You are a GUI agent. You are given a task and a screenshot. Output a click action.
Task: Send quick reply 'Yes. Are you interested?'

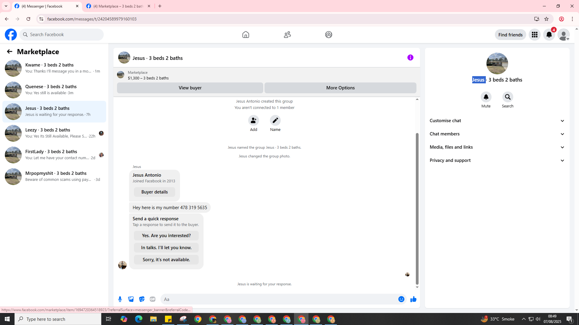[166, 236]
